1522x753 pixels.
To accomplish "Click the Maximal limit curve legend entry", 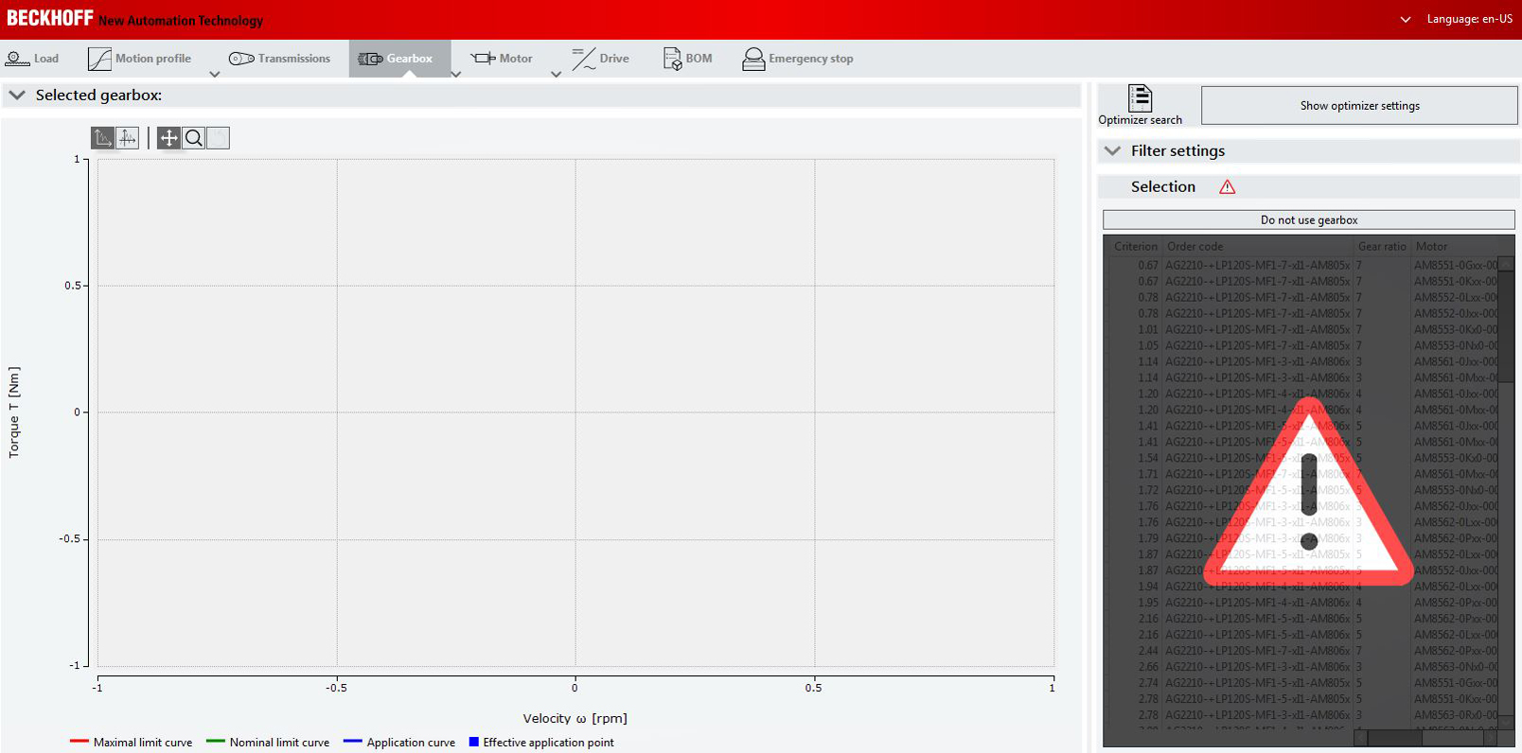I will (131, 743).
